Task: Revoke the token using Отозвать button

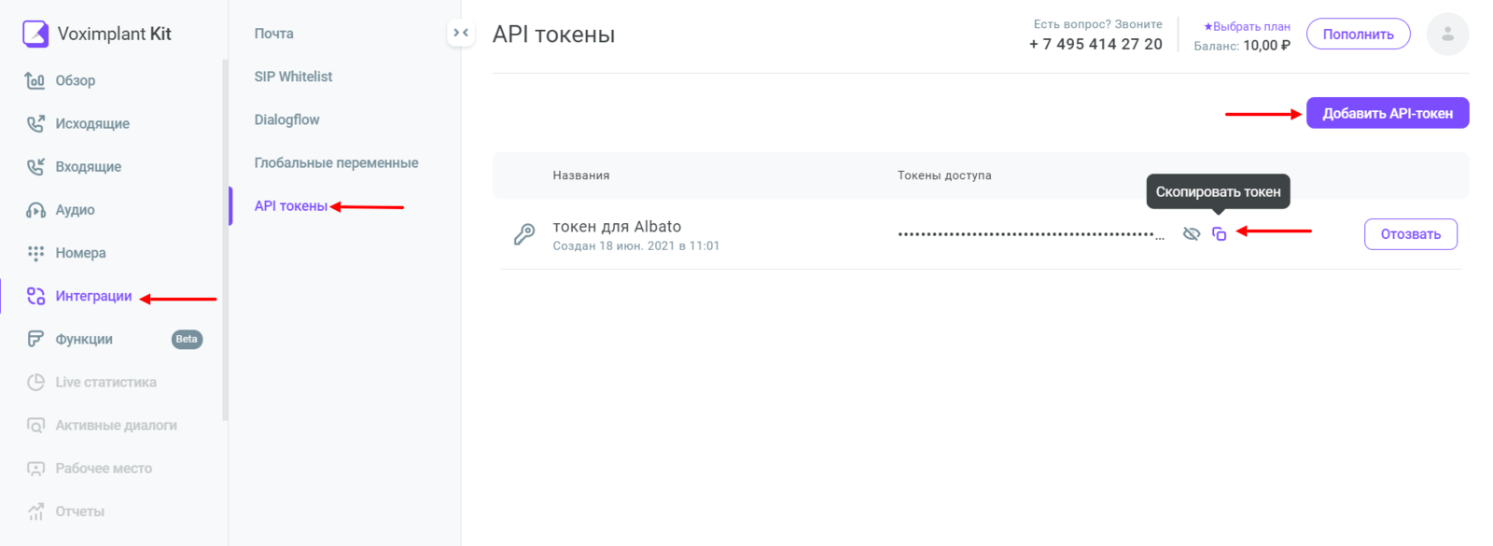Action: [x=1410, y=234]
